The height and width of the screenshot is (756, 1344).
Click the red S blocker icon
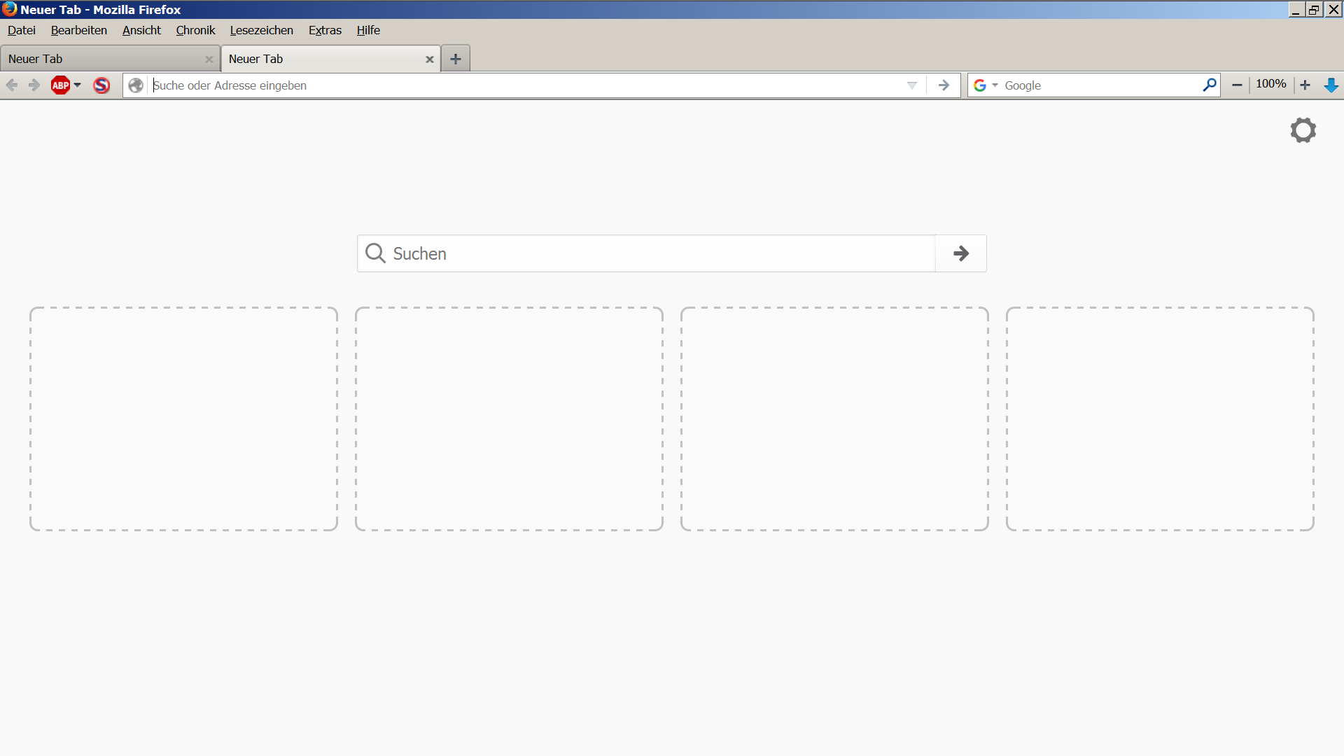101,85
